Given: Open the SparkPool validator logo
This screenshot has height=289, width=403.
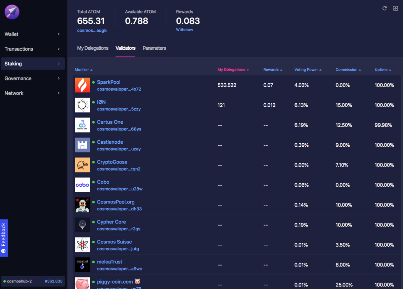Looking at the screenshot, I should click(82, 85).
